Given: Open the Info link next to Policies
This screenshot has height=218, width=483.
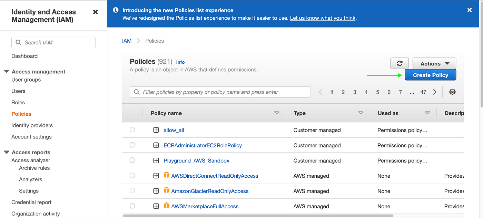Looking at the screenshot, I should [x=180, y=62].
